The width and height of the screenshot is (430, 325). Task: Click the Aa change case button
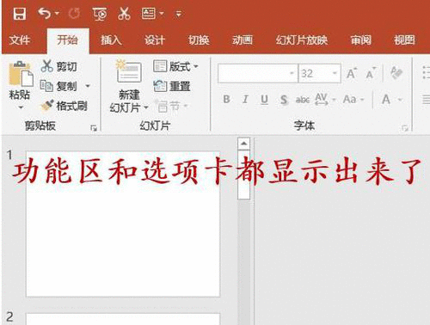tap(349, 100)
